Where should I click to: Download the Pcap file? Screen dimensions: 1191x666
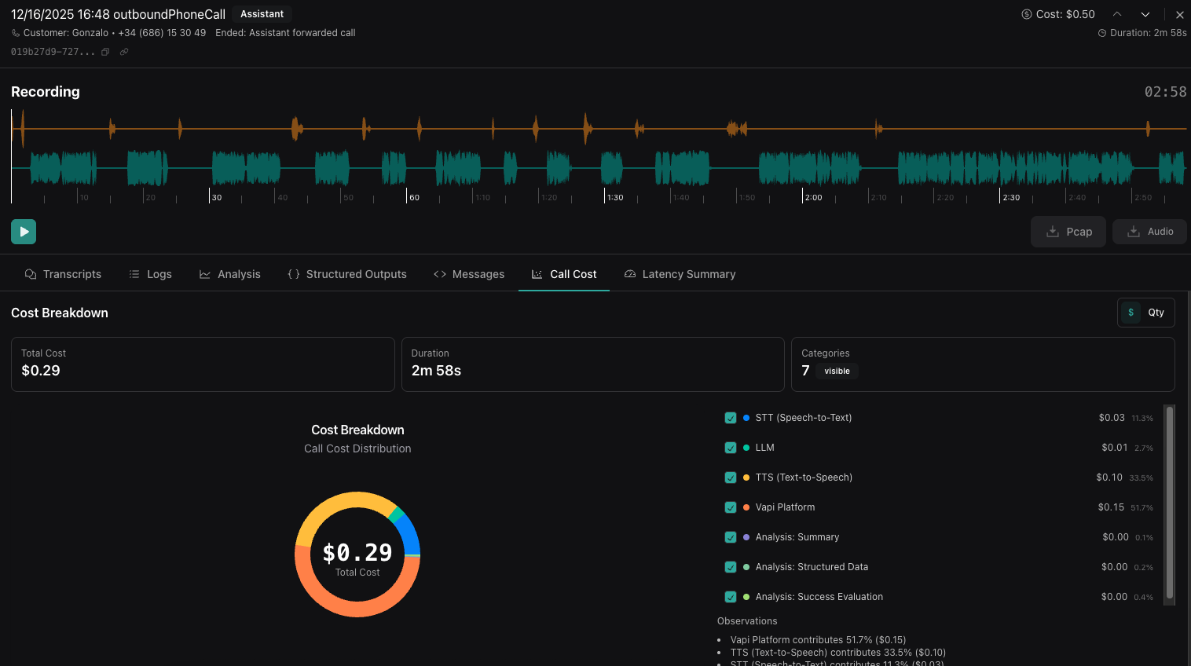1068,232
